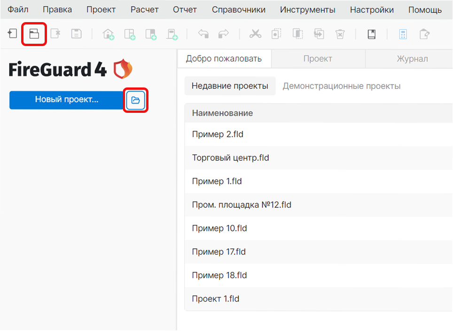The width and height of the screenshot is (453, 331).
Task: Open the Помощь menu
Action: click(425, 9)
